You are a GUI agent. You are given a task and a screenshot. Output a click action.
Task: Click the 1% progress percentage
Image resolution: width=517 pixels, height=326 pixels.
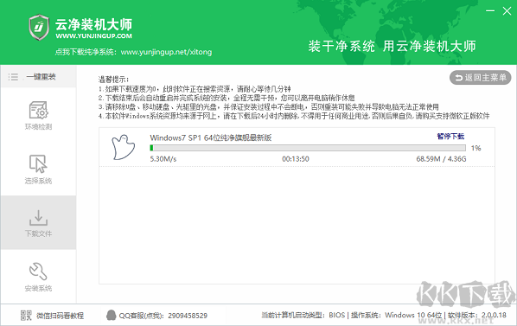[476, 149]
